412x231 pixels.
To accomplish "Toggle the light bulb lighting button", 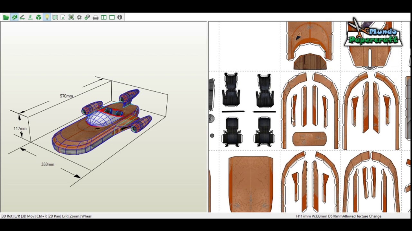I will [x=47, y=17].
